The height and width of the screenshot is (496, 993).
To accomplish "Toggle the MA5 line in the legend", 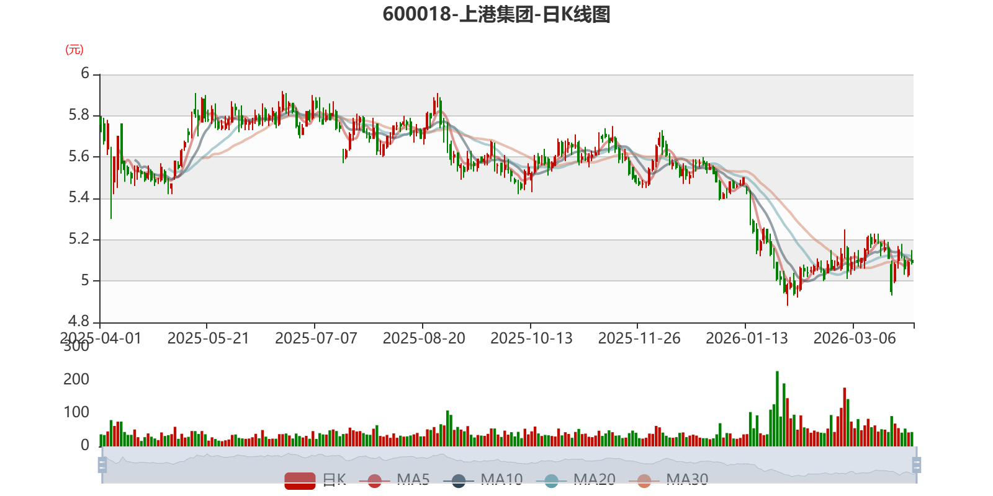I will click(x=394, y=480).
